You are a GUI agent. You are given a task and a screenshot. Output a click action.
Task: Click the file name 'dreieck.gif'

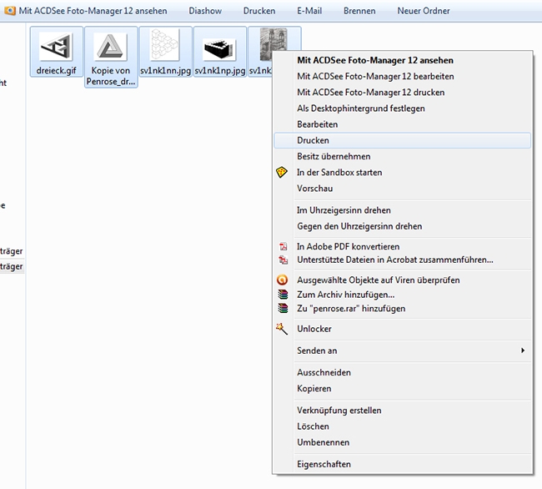pos(57,71)
